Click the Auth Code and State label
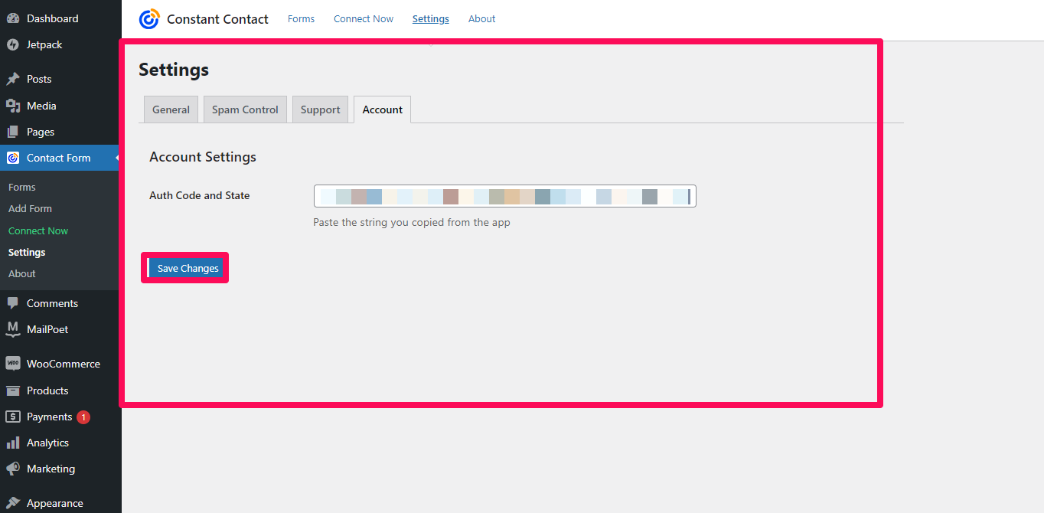1044x513 pixels. 200,195
